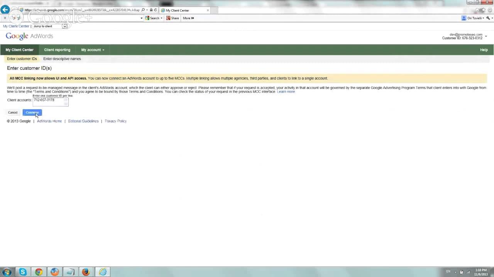Open Skype from the taskbar
The width and height of the screenshot is (494, 277).
[x=22, y=272]
